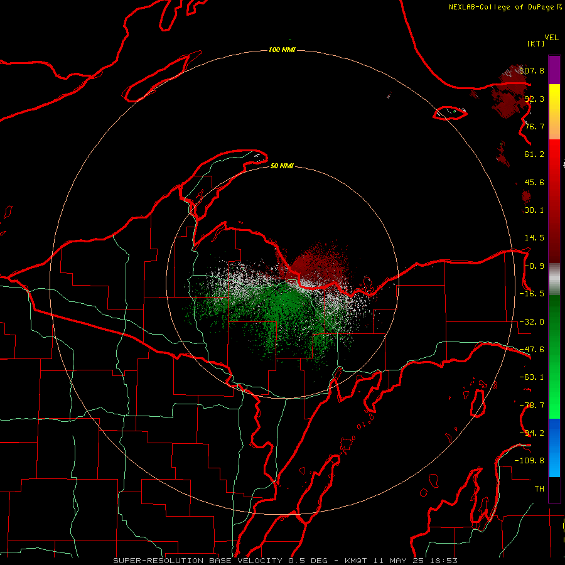Click the -109.8 legend value
The width and height of the screenshot is (565, 565).
pyautogui.click(x=529, y=461)
